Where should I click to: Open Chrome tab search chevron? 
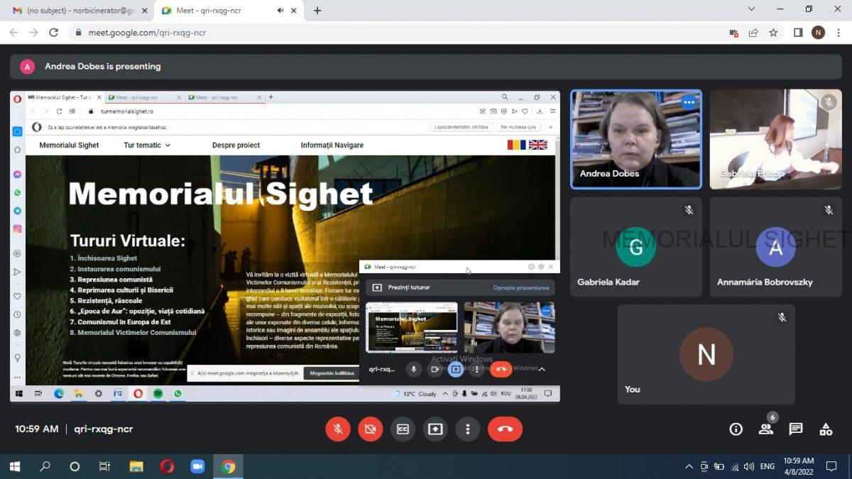coord(752,9)
